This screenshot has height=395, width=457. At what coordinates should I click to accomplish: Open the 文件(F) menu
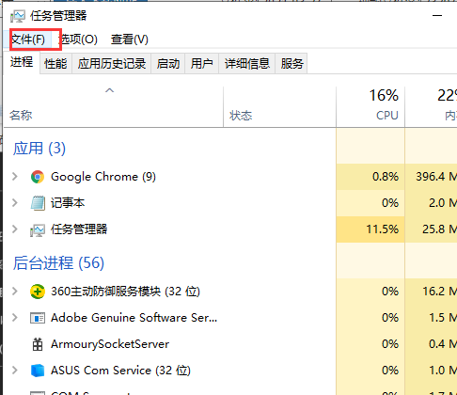pyautogui.click(x=28, y=39)
